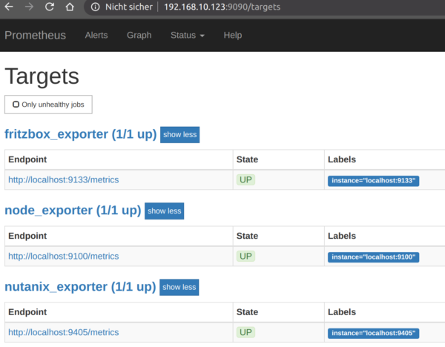Click the address bar URL field

coord(222,7)
